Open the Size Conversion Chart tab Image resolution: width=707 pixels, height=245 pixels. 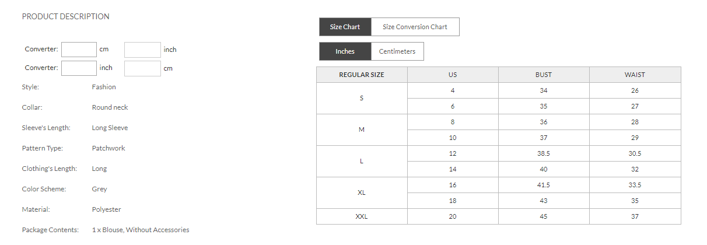click(x=415, y=27)
